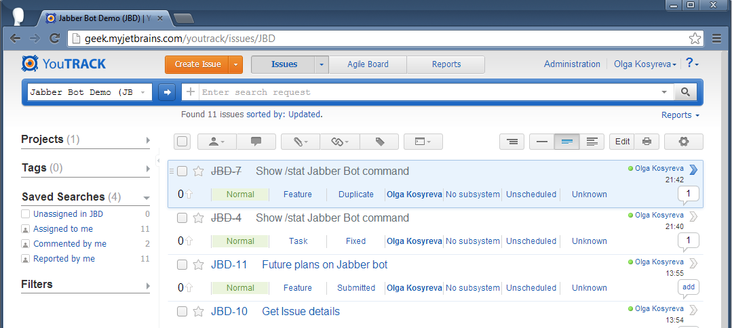The width and height of the screenshot is (732, 328).
Task: Click the Edit button
Action: point(622,142)
